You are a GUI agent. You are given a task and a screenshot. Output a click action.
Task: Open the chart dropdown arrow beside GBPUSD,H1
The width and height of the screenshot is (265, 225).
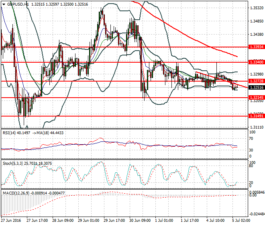coord(4,4)
